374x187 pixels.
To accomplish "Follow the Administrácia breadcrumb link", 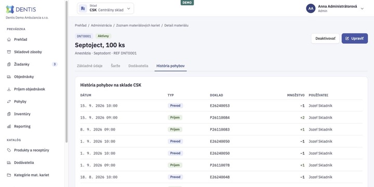I will pos(101,25).
